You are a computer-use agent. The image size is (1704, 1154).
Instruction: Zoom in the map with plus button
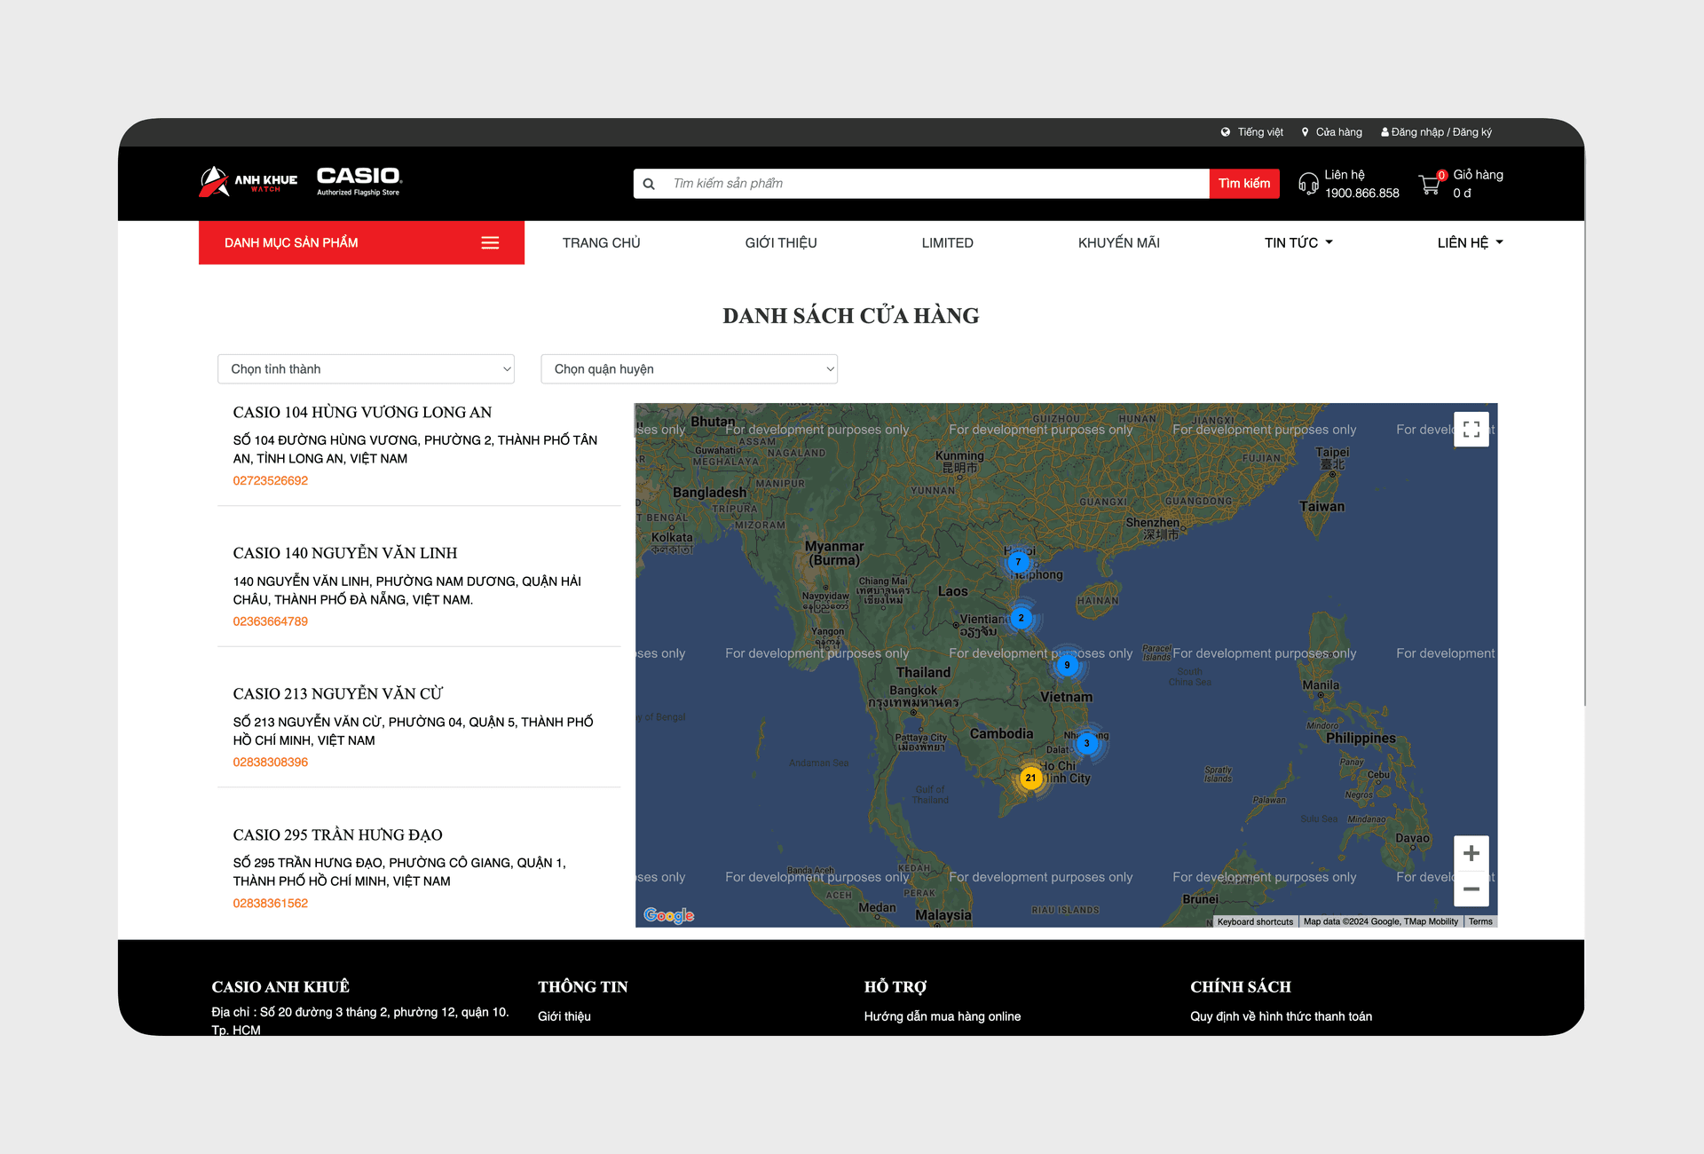pos(1471,853)
